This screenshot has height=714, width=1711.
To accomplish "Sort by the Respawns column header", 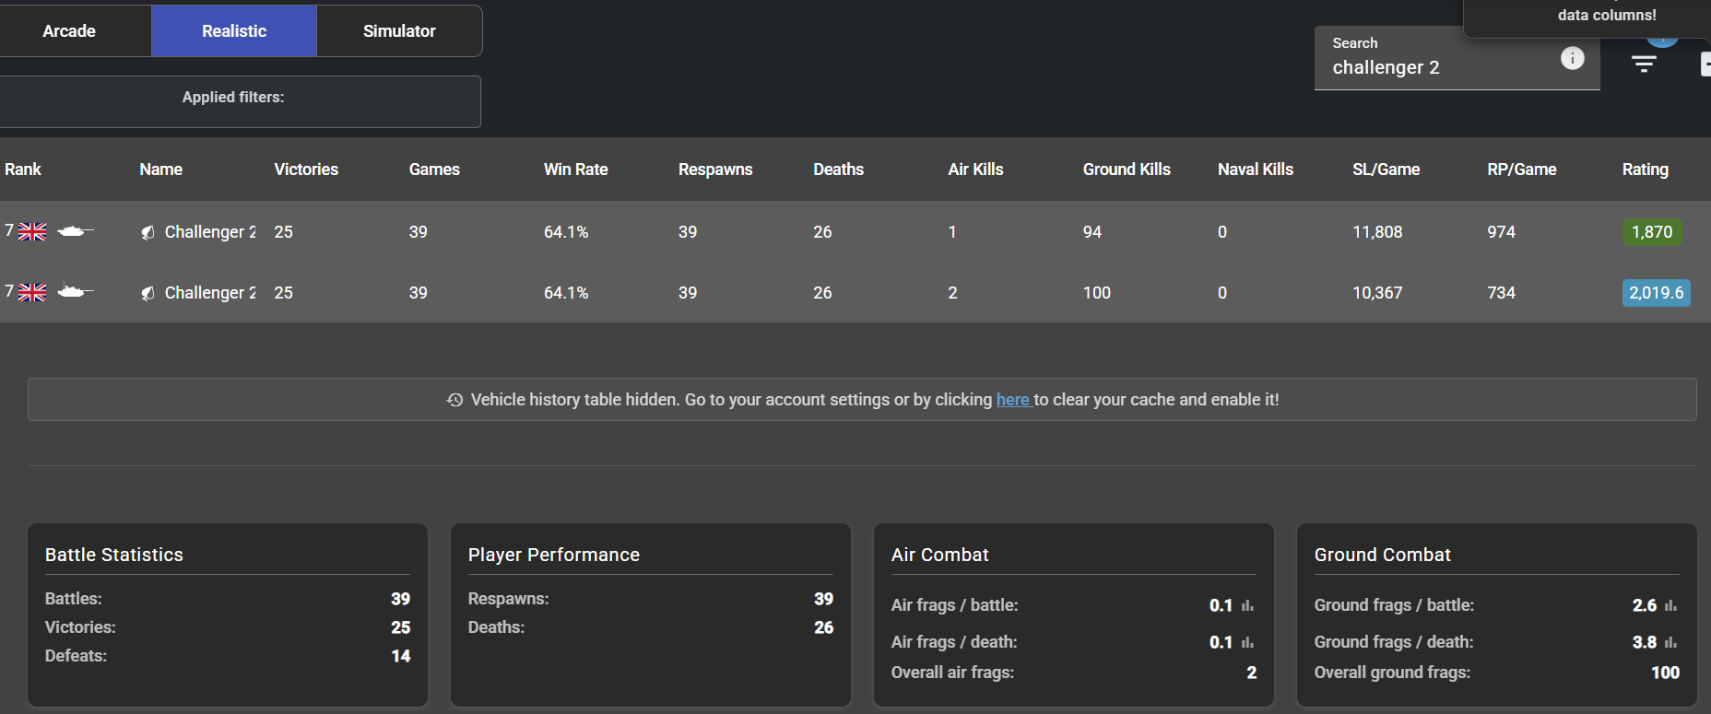I will 715,170.
